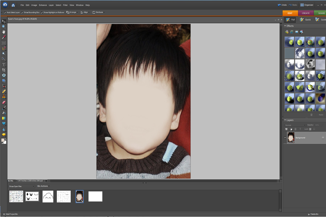
Task: Click Hide Project Bin
Action: pyautogui.click(x=10, y=214)
